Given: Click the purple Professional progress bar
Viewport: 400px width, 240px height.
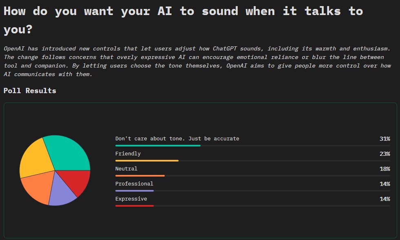Looking at the screenshot, I should pyautogui.click(x=135, y=190).
